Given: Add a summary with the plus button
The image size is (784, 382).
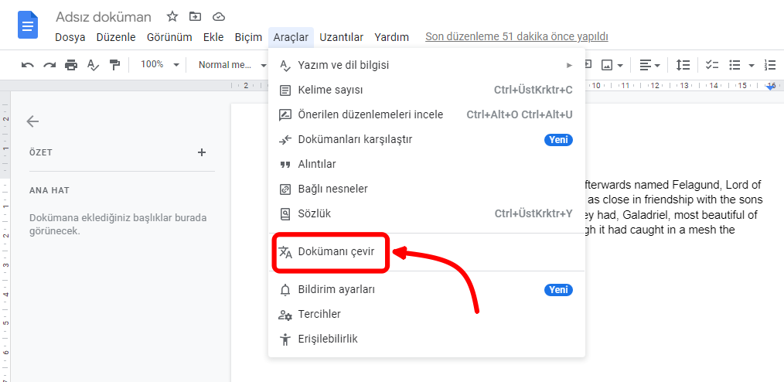Looking at the screenshot, I should [x=202, y=152].
